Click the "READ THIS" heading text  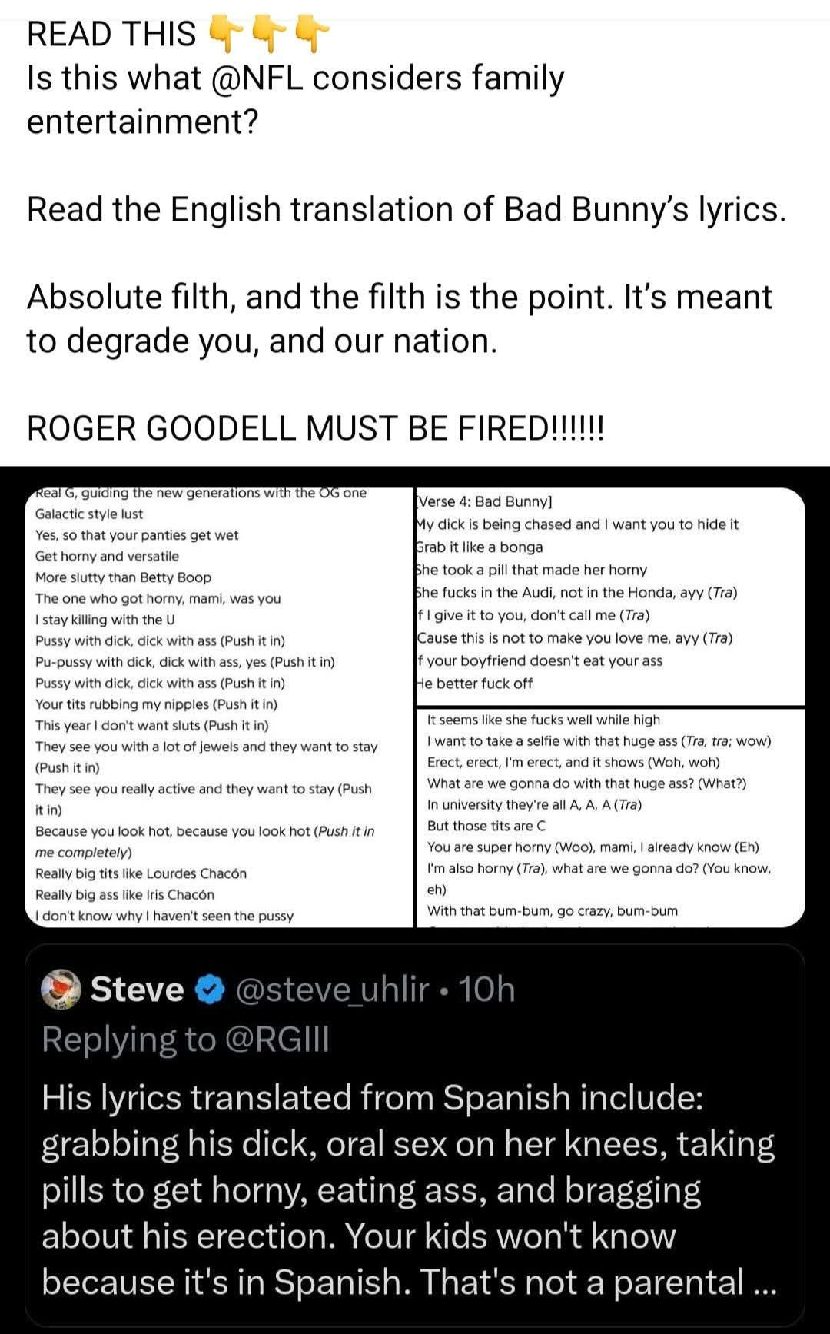click(111, 35)
